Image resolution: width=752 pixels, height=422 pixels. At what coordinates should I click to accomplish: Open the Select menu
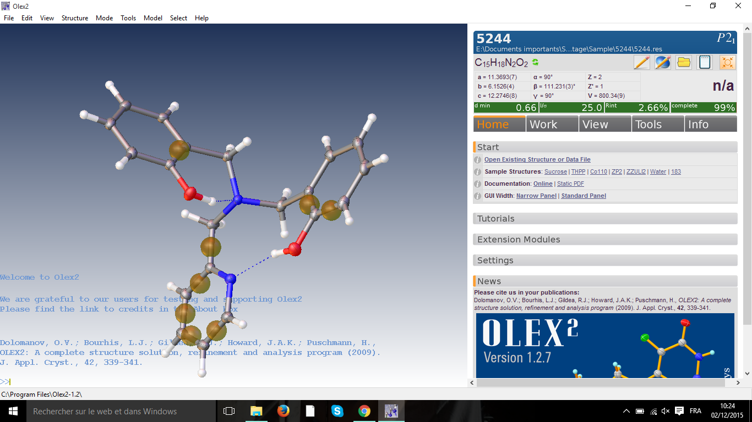pyautogui.click(x=178, y=18)
